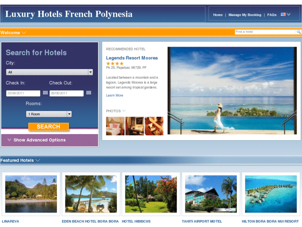Click the Search for Hotels heading
The height and width of the screenshot is (227, 302).
[x=36, y=52]
